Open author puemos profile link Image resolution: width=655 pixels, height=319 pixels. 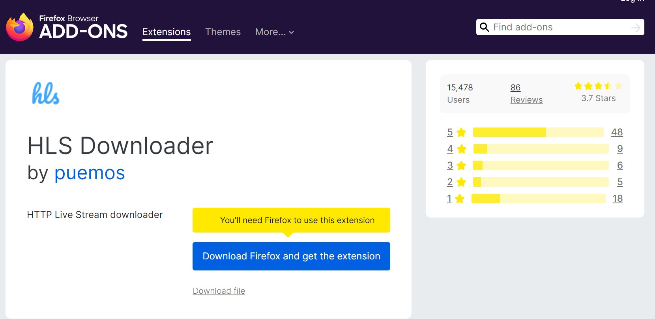pyautogui.click(x=90, y=173)
